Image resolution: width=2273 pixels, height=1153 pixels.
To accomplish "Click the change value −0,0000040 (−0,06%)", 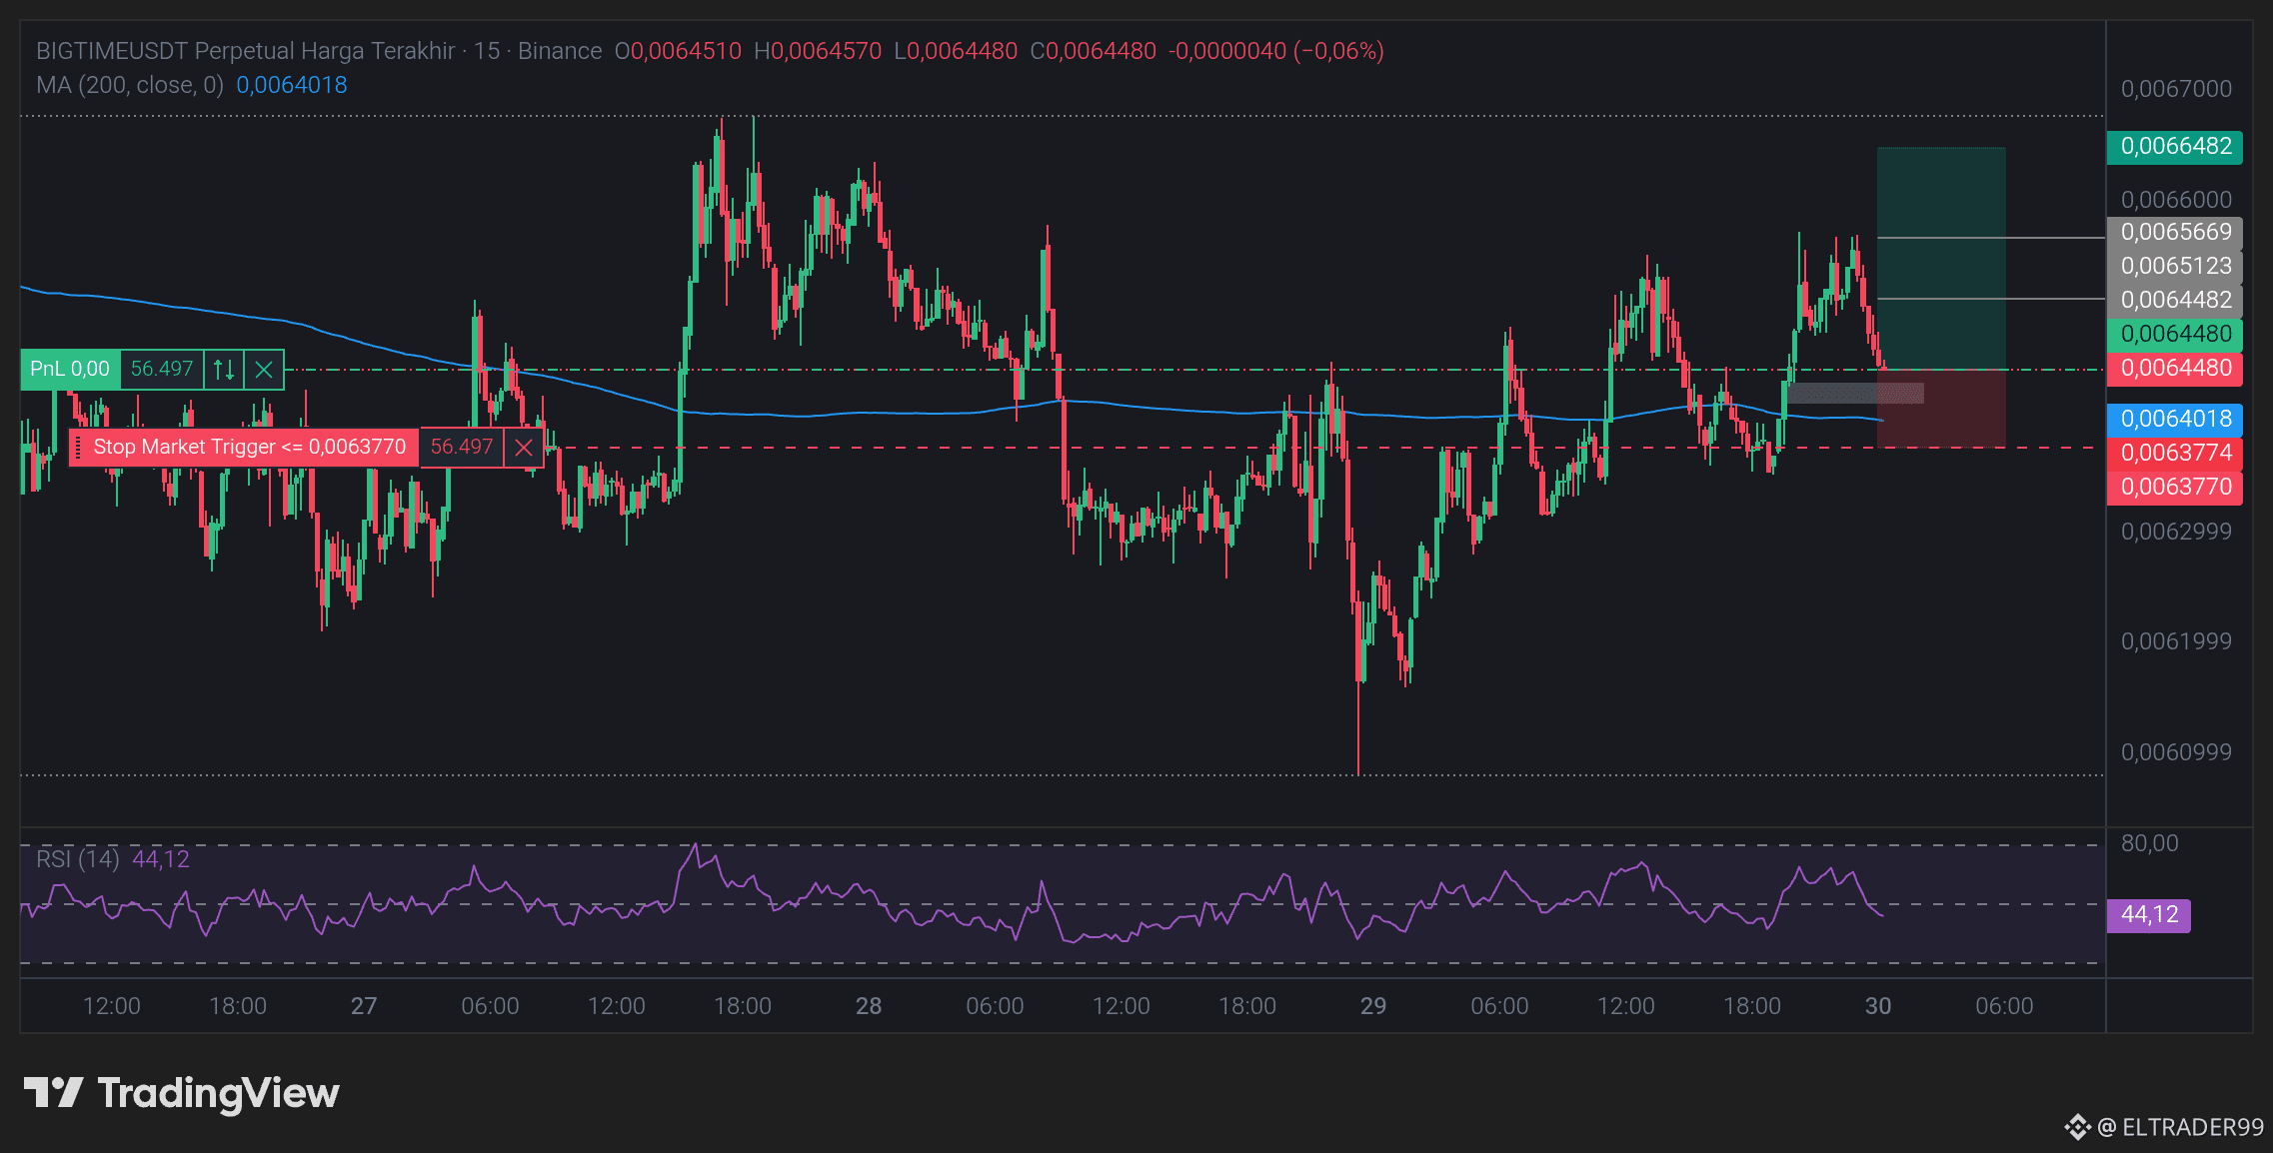I will (x=1276, y=51).
